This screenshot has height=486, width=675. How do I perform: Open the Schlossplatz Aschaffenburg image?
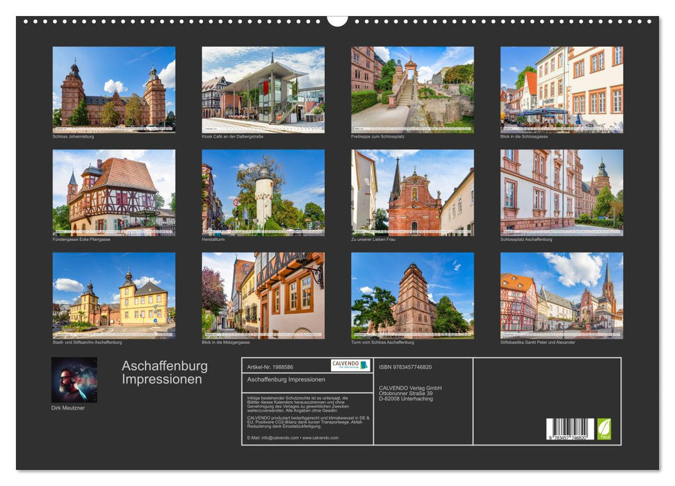coord(562,192)
